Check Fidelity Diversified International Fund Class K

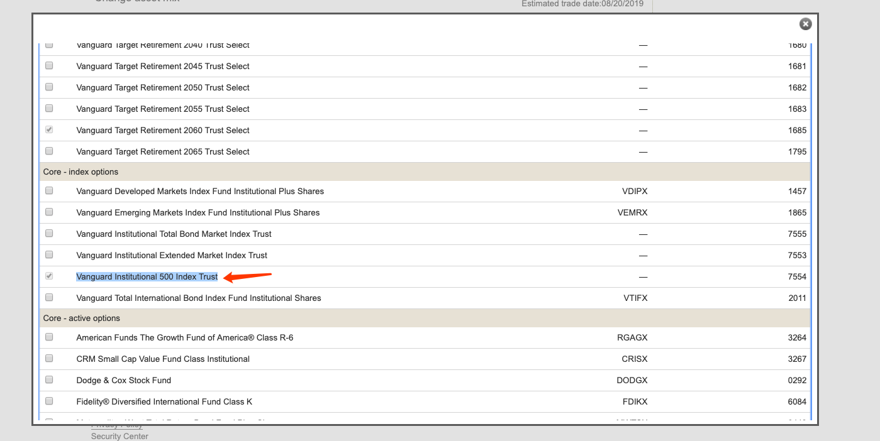click(x=49, y=401)
